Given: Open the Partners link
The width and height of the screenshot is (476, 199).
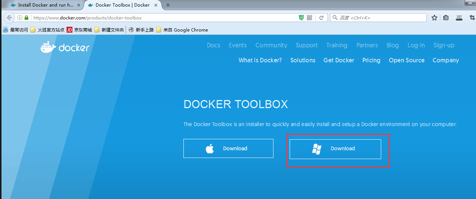Looking at the screenshot, I should [367, 45].
